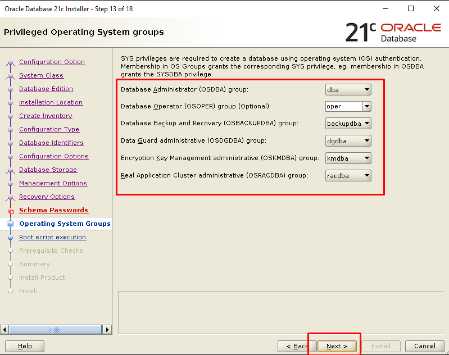Click the step bullet icon beside Operating System Groups
449x355 pixels.
coord(10,224)
